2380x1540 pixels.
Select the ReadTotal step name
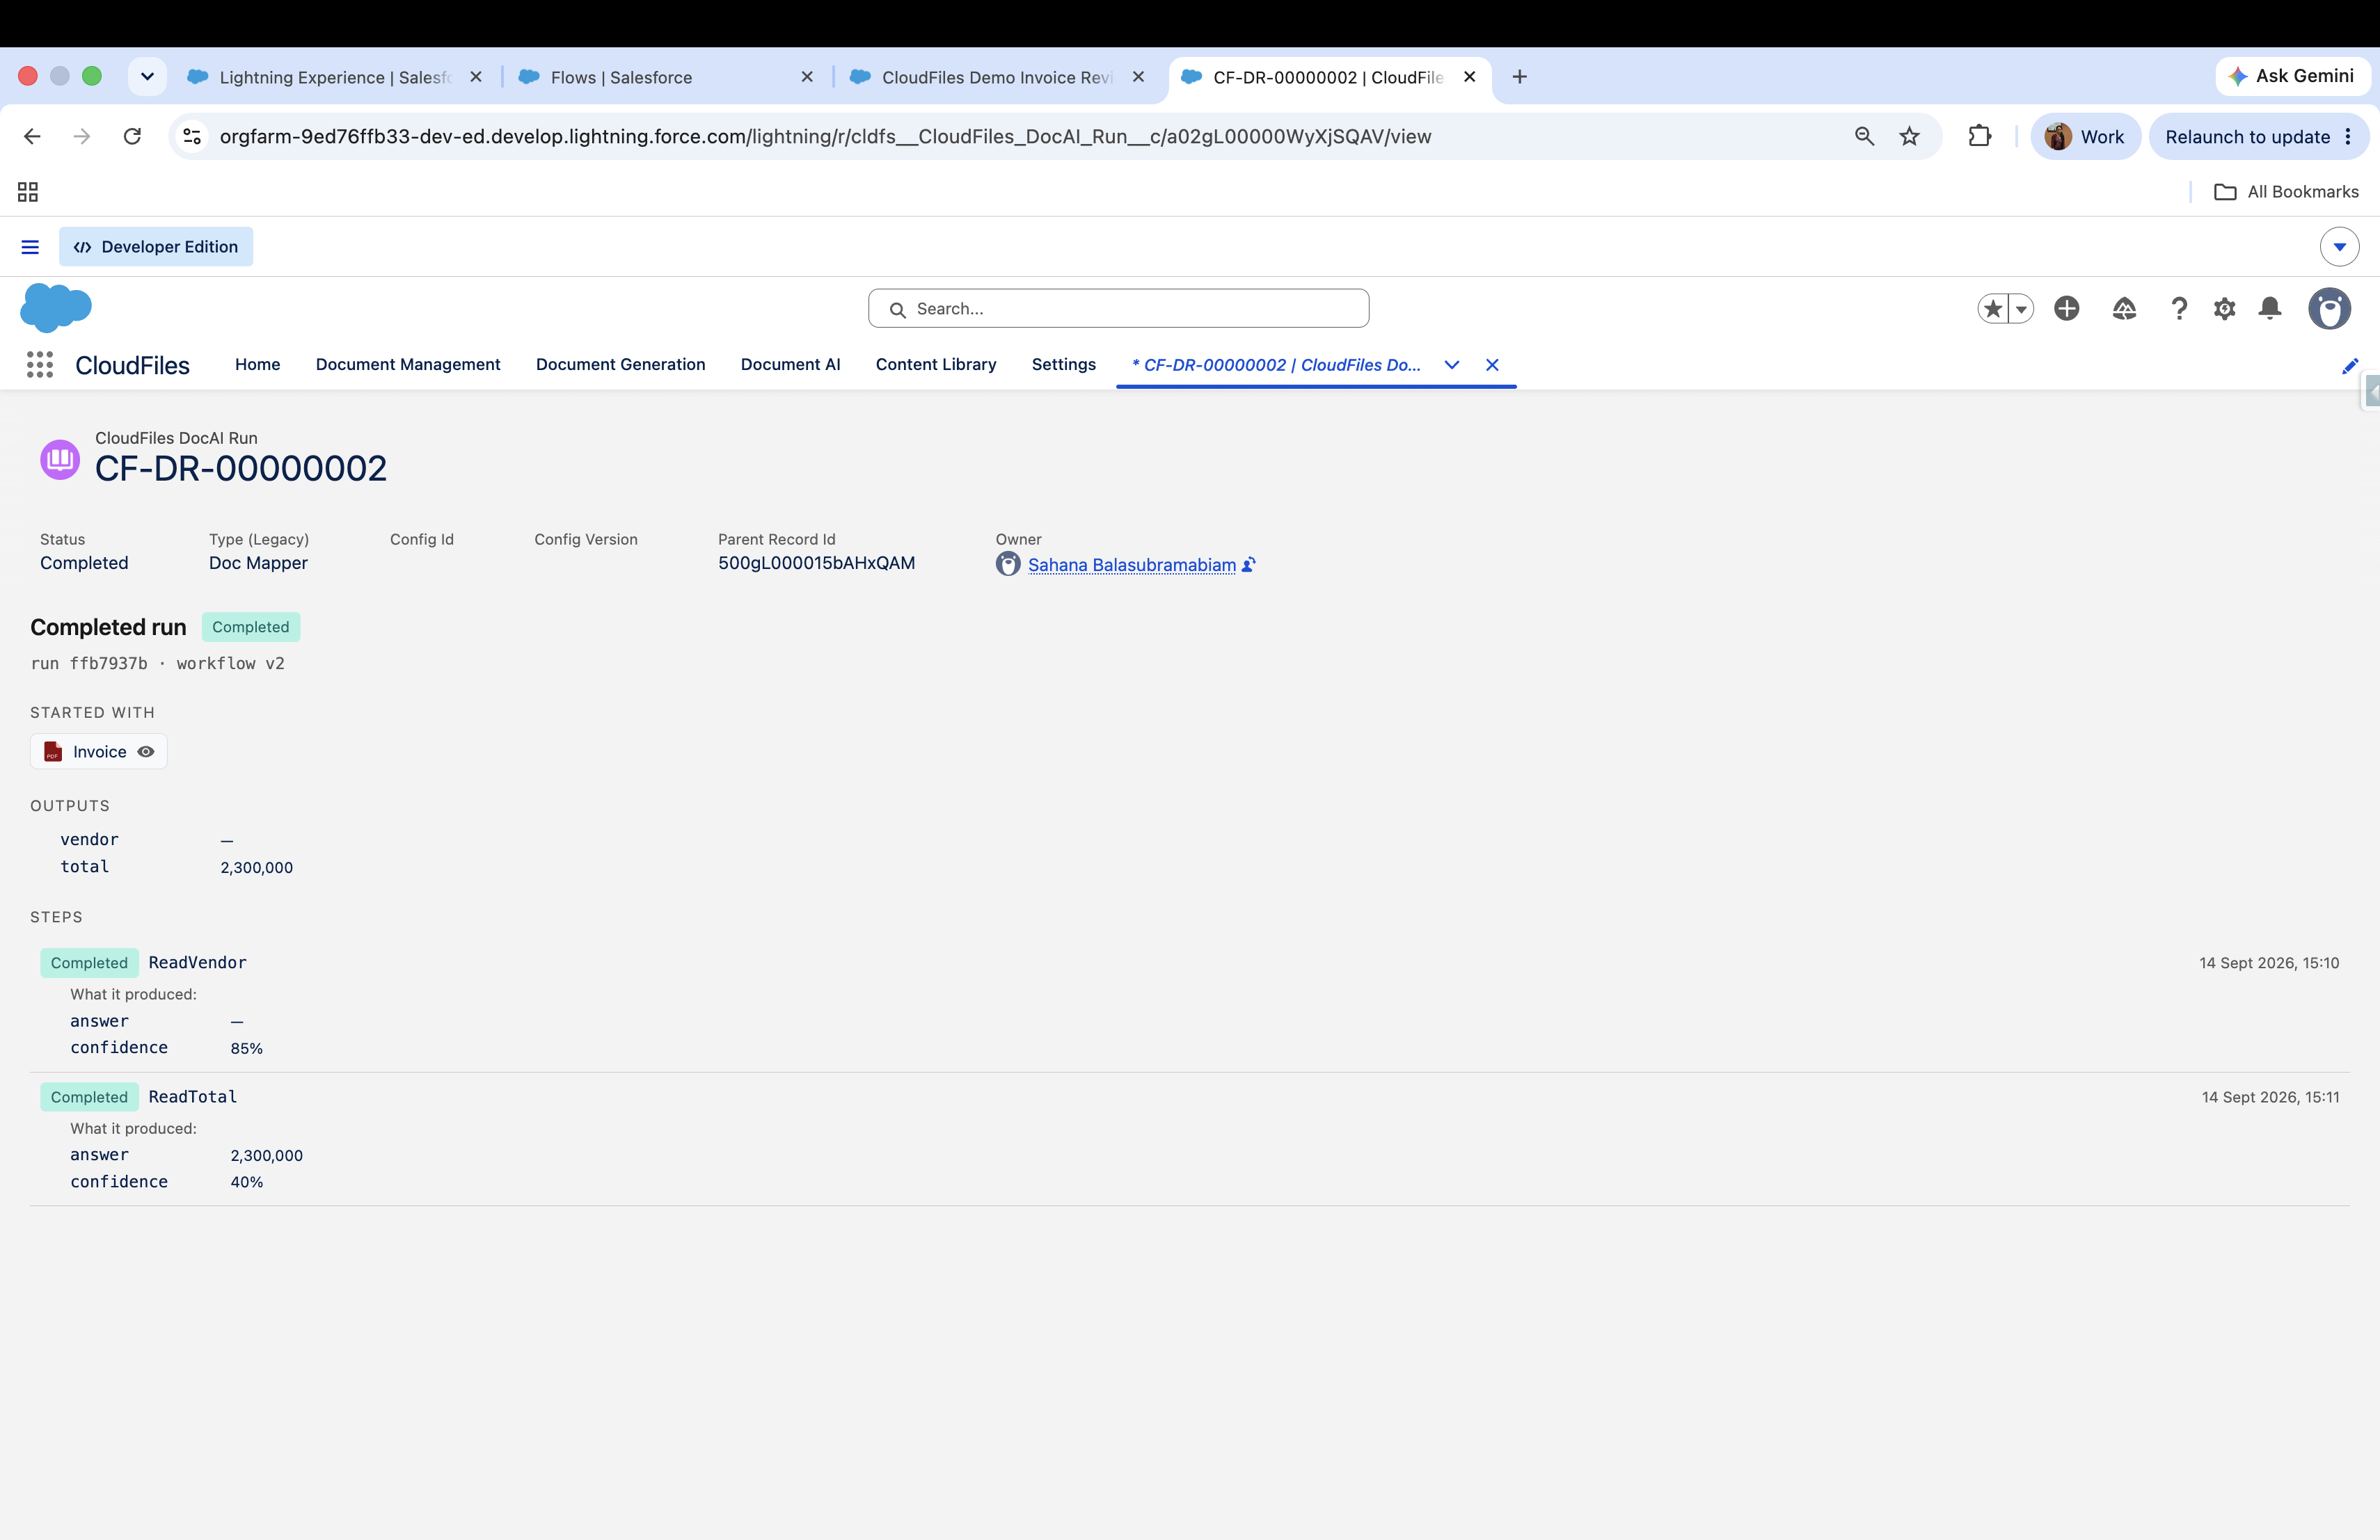pyautogui.click(x=193, y=1096)
